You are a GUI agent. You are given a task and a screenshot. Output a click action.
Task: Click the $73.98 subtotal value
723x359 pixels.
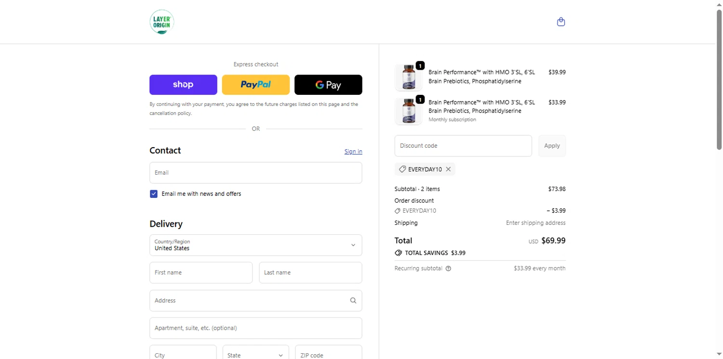tap(557, 189)
